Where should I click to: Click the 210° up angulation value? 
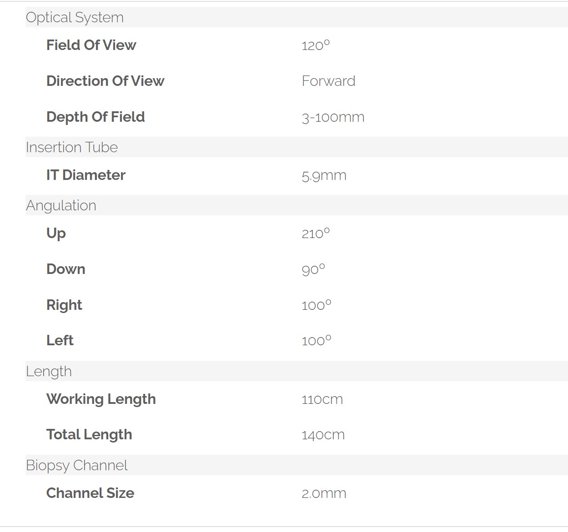tap(316, 234)
